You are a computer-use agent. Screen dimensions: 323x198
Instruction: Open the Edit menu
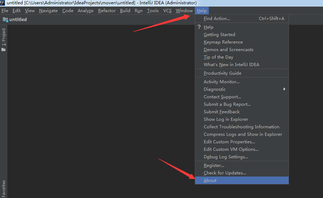(16, 11)
